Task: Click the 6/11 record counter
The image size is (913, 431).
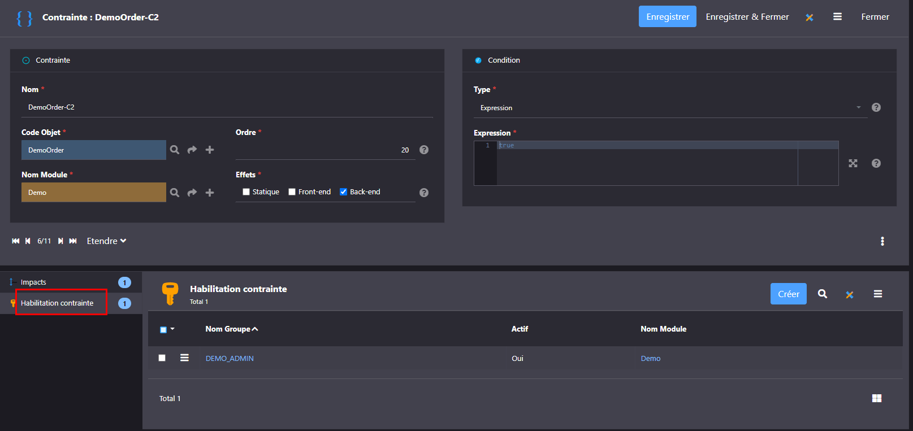Action: click(44, 241)
